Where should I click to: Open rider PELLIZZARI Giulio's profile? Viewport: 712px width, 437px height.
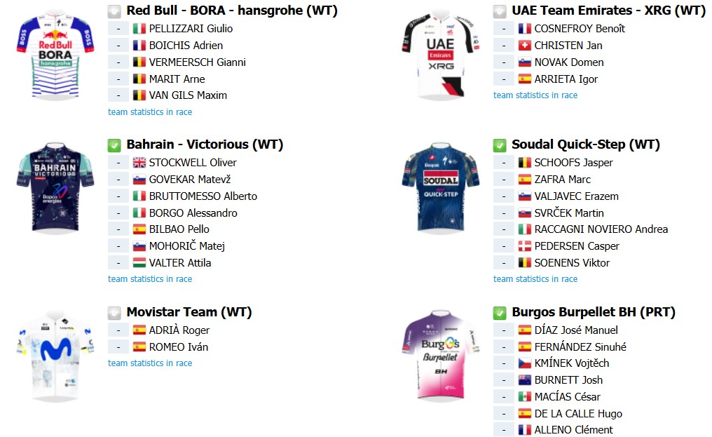tap(191, 29)
